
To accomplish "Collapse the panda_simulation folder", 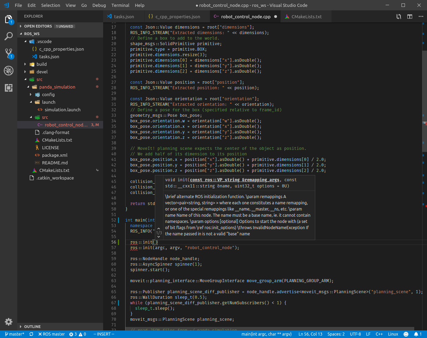I will pos(60,87).
